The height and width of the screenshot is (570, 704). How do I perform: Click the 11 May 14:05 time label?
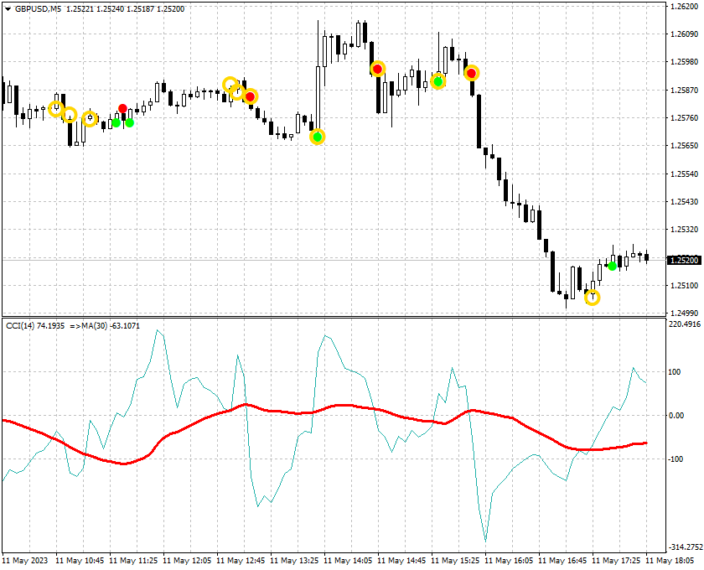point(348,561)
